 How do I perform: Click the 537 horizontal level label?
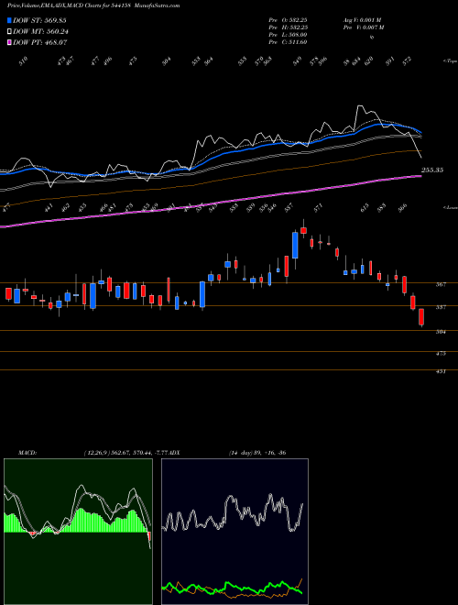pos(442,307)
